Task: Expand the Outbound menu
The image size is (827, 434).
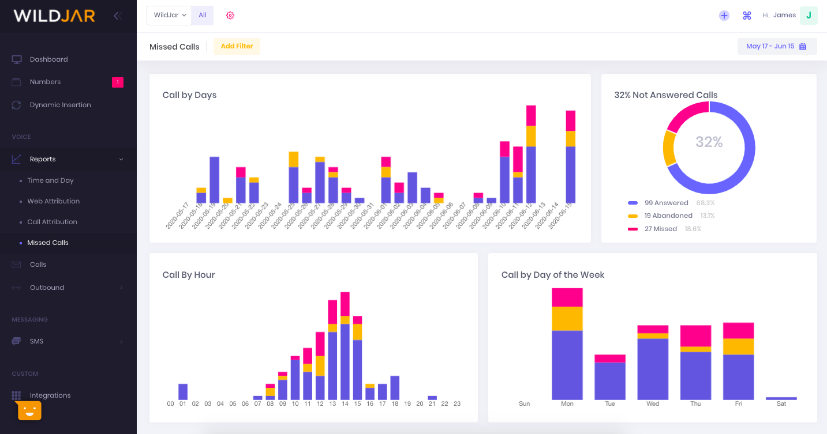Action: click(x=47, y=287)
